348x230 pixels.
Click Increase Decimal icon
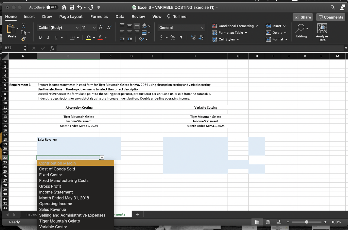point(193,37)
